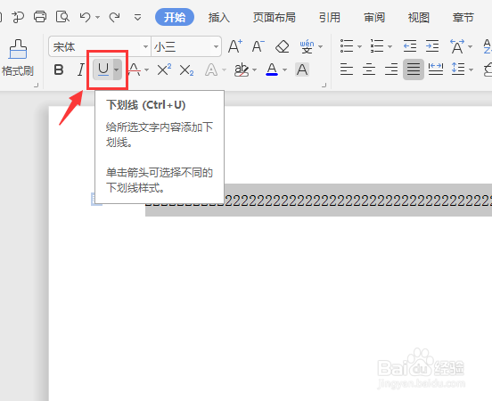Toggle superscript X² formatting
The image size is (492, 401).
tap(164, 70)
